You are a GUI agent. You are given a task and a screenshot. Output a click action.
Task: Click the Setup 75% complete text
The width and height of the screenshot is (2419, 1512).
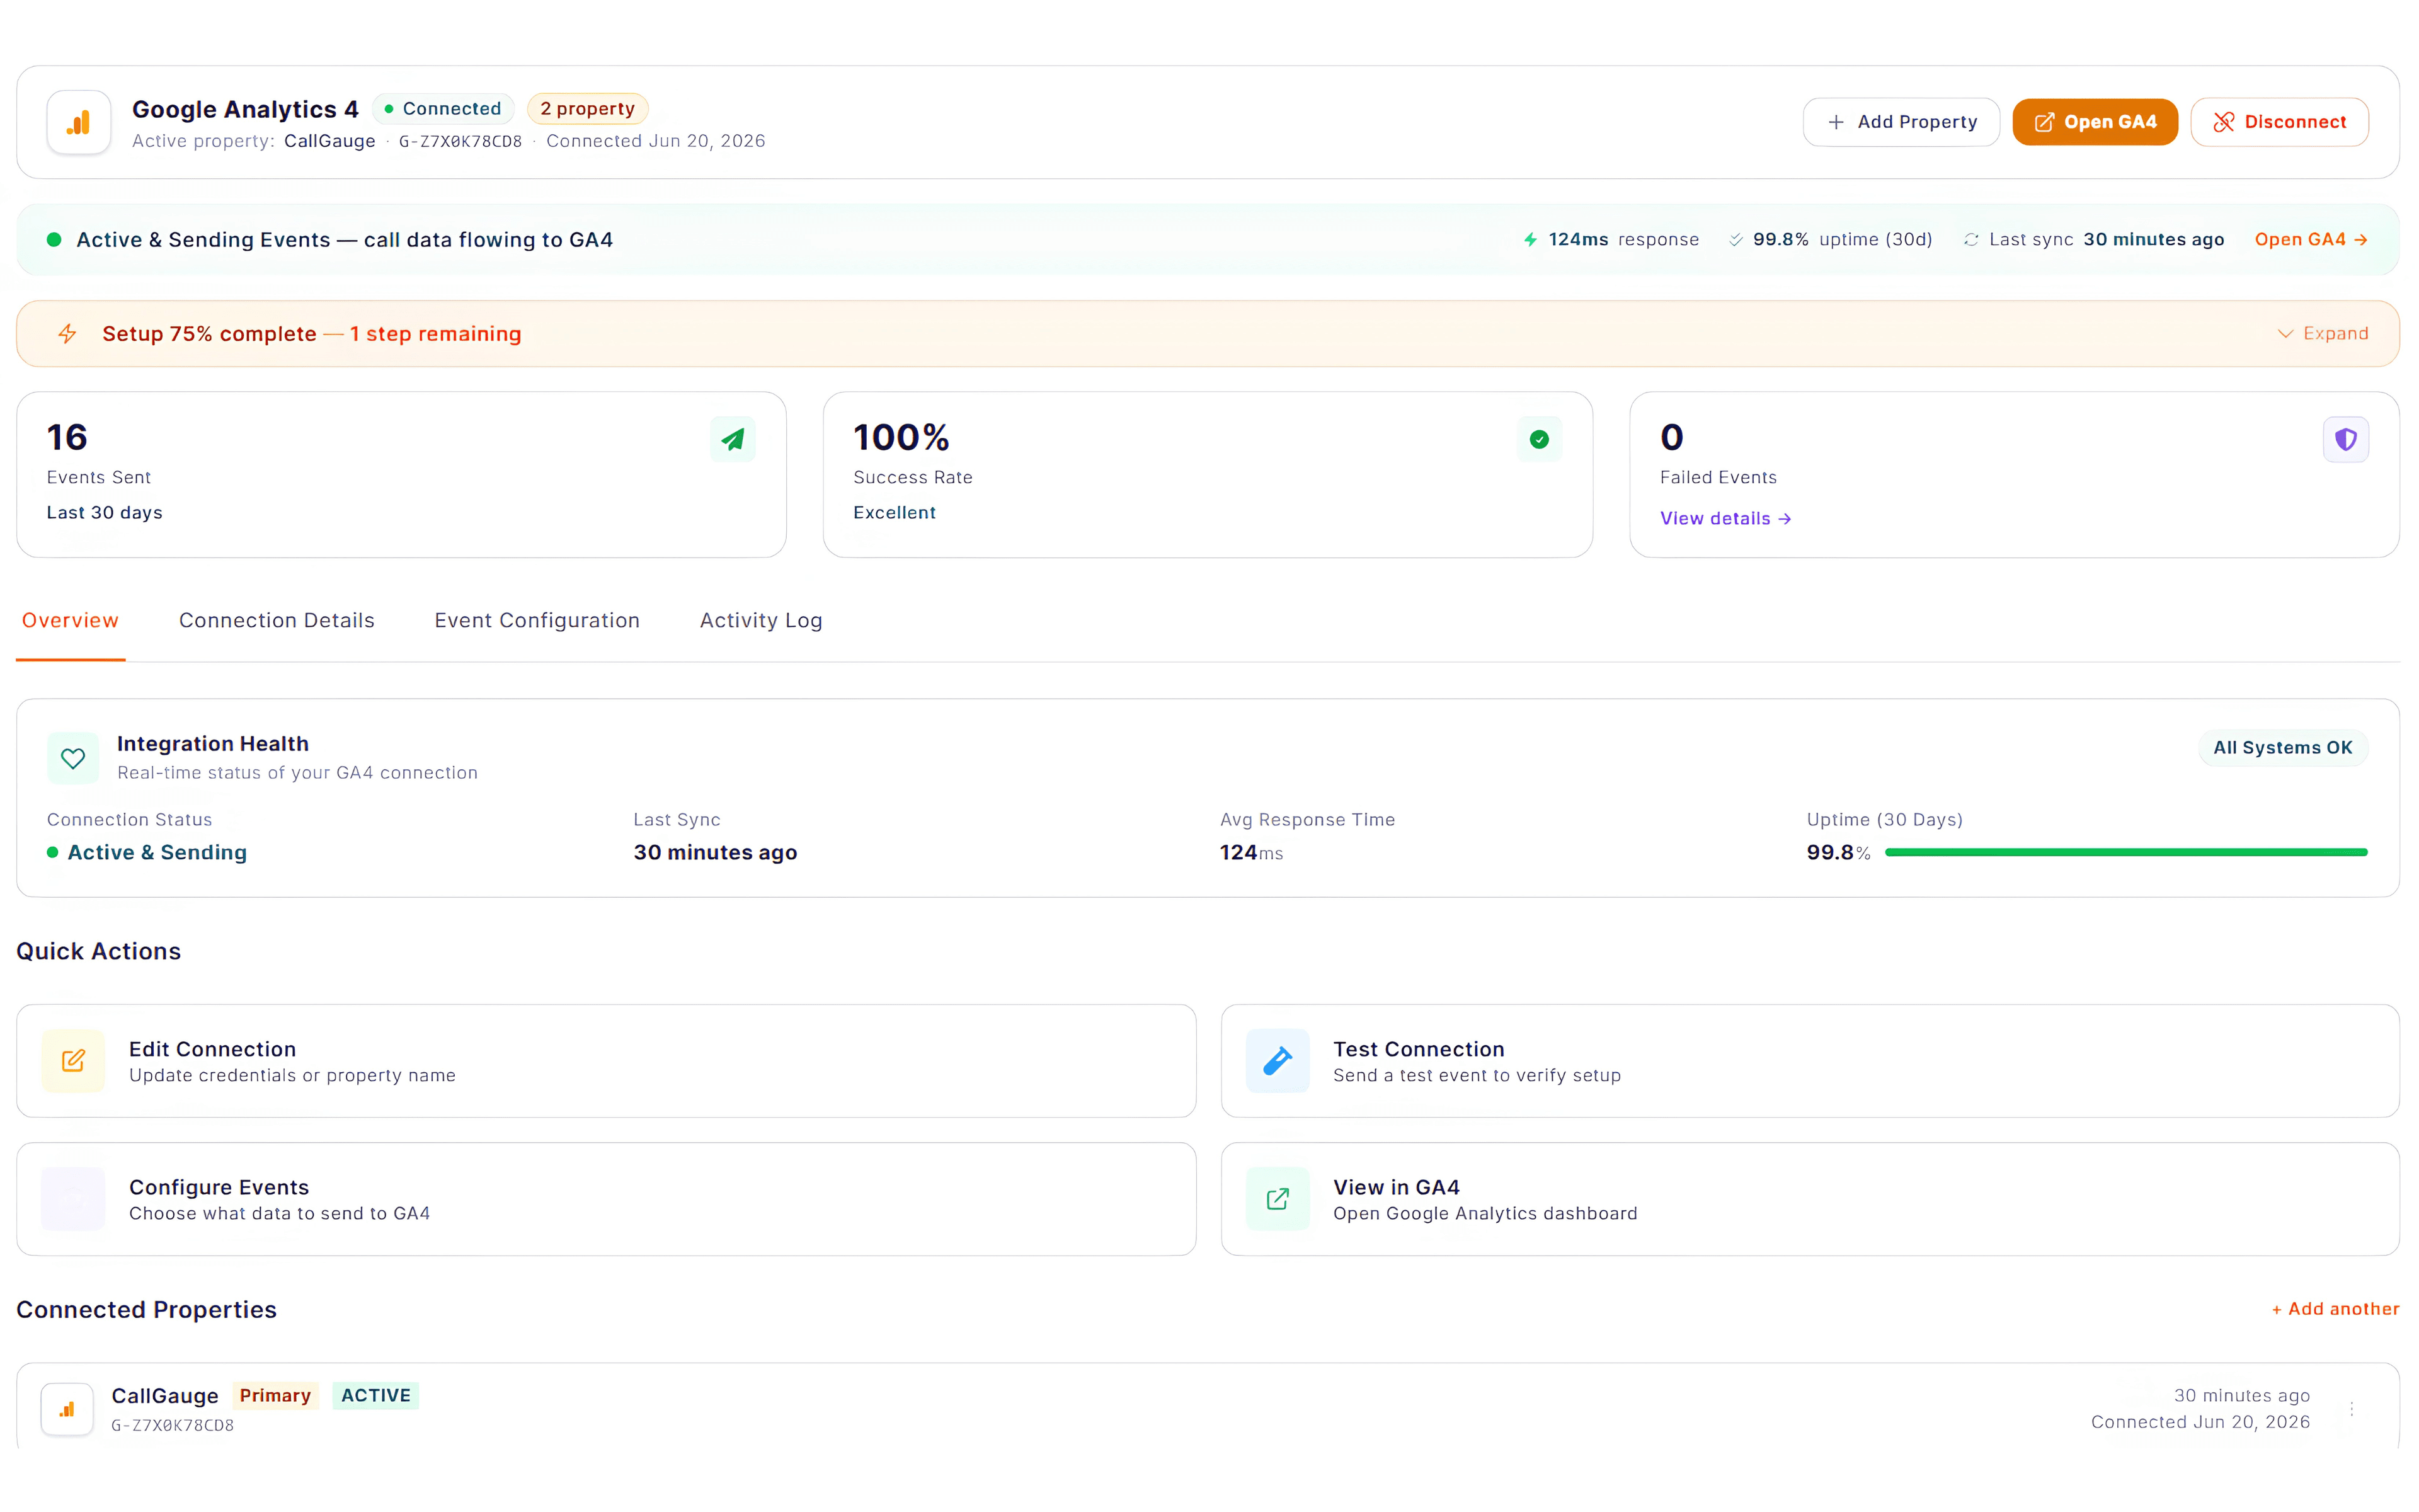(x=209, y=334)
